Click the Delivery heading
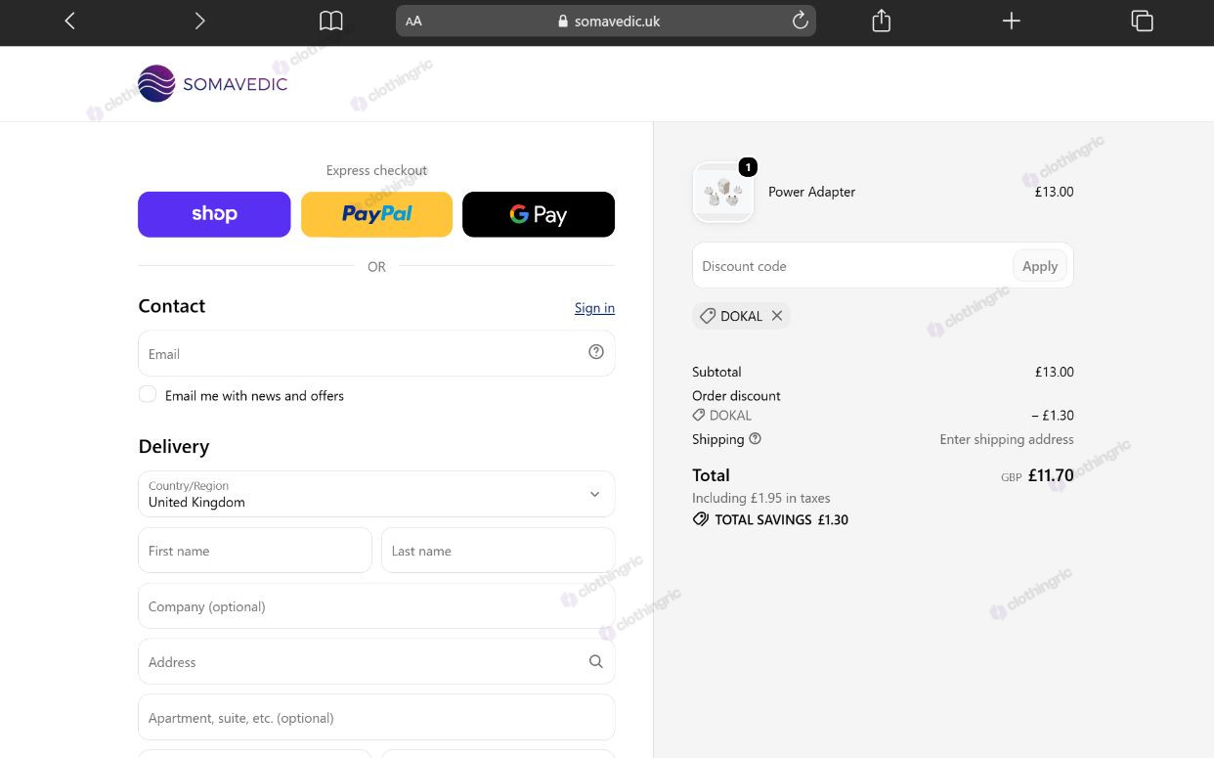Image resolution: width=1214 pixels, height=758 pixels. click(174, 446)
